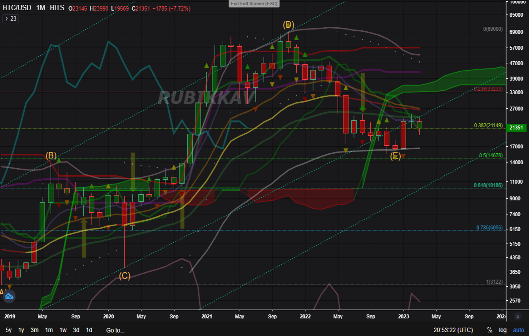
Task: Select the 1d time range
Action: point(89,330)
